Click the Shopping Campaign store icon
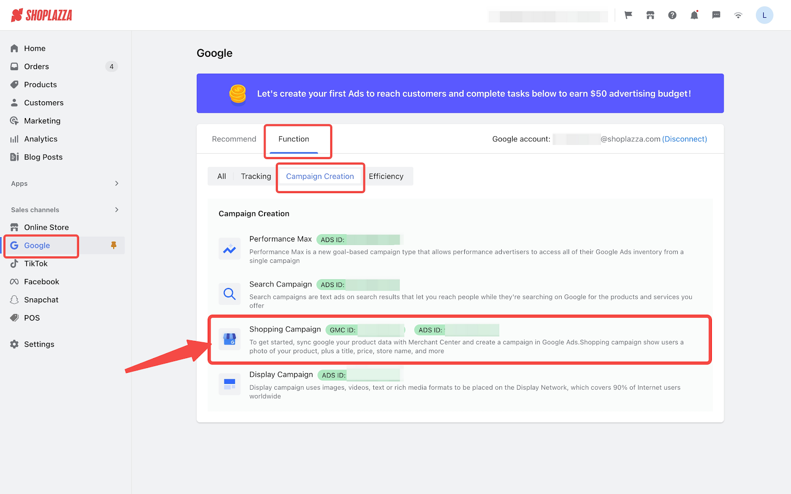 229,339
